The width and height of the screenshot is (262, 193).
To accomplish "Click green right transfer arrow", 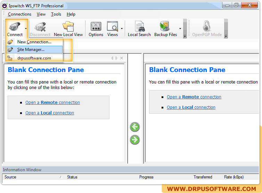I will (135, 140).
